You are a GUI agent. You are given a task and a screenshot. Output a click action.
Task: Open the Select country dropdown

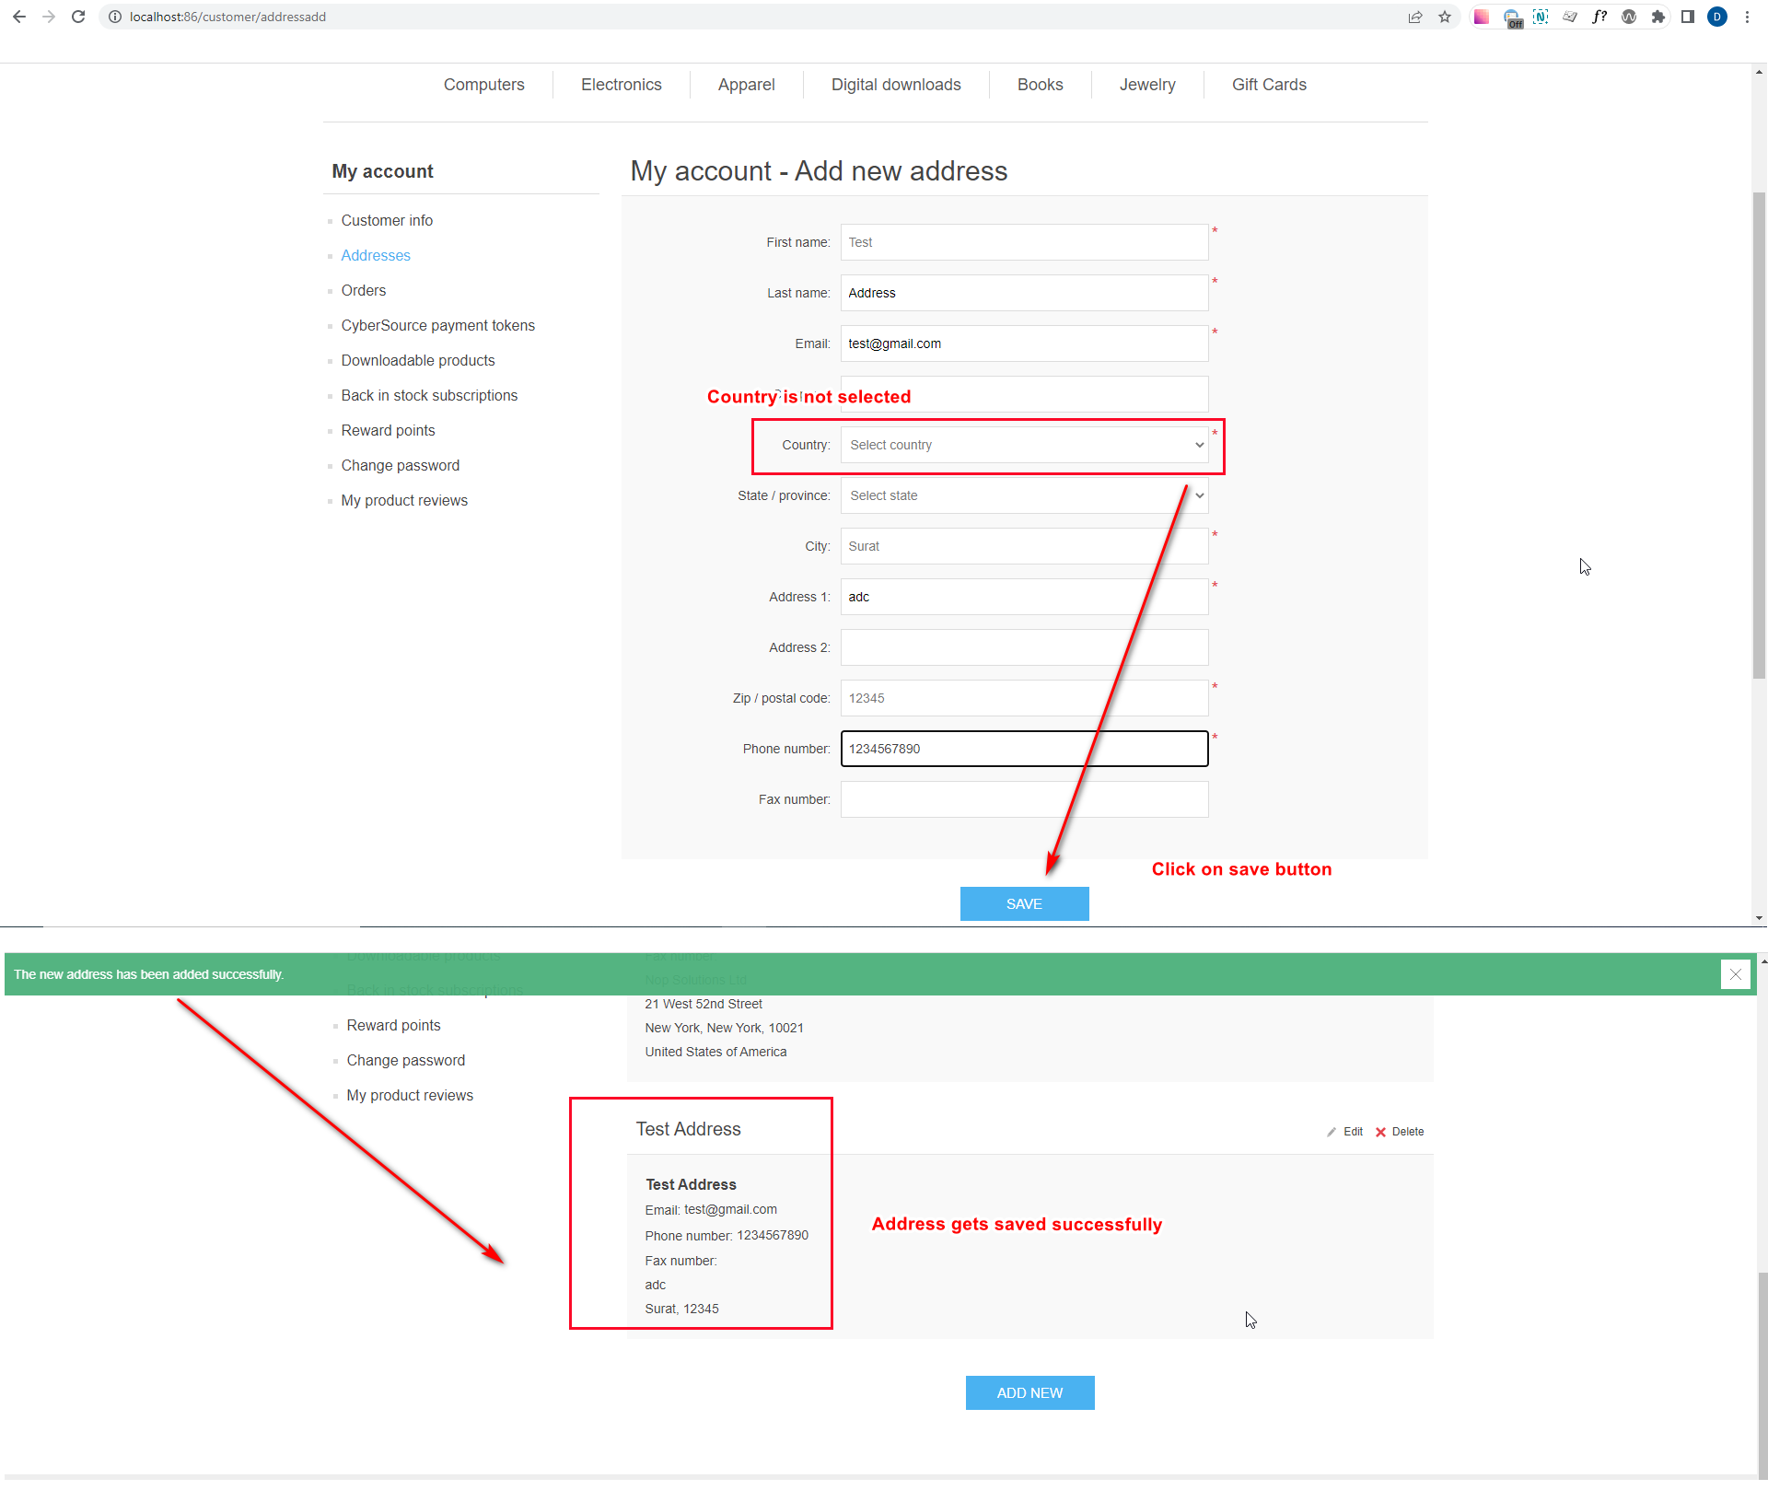tap(1025, 445)
